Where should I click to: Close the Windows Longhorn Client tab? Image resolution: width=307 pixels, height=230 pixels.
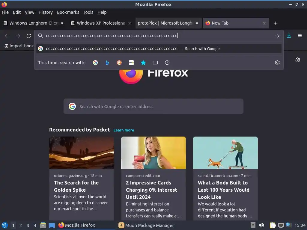pyautogui.click(x=62, y=23)
